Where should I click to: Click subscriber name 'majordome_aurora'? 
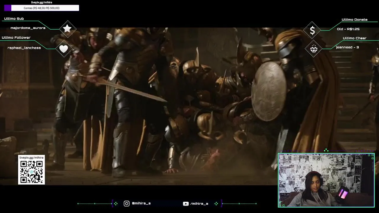[x=28, y=28]
